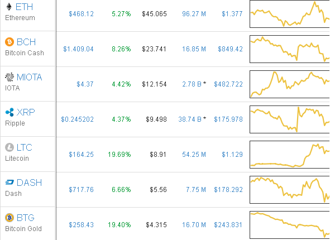This screenshot has height=240, width=330.
Task: Click the Dash 6.66% change value
Action: 121,190
